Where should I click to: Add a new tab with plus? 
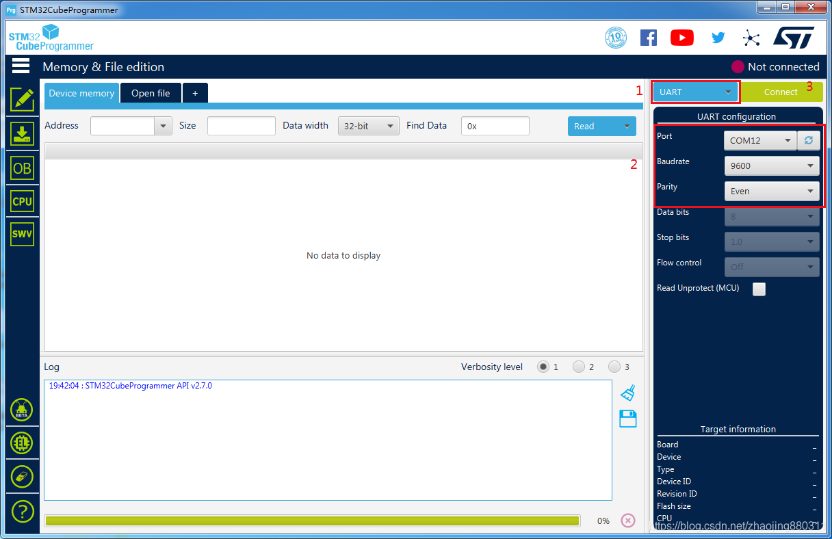pos(195,93)
